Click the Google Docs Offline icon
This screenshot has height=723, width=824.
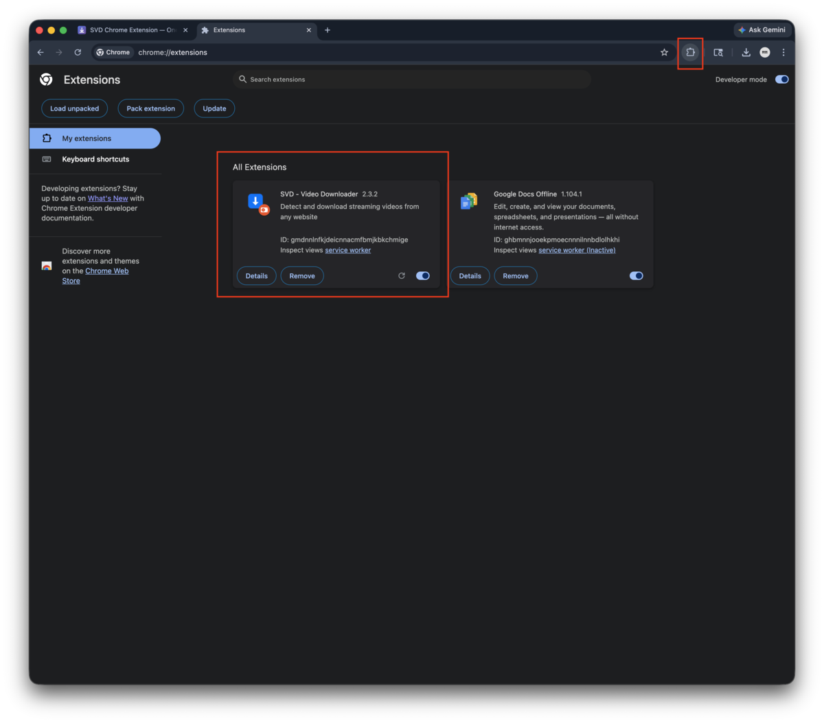[x=469, y=202]
